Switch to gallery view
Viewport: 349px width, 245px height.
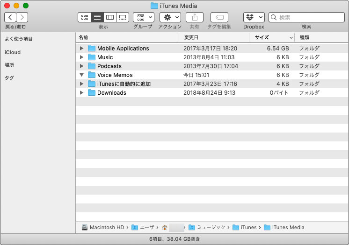pos(123,17)
